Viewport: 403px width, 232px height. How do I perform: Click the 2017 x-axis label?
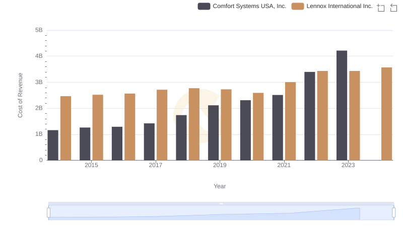(x=156, y=165)
